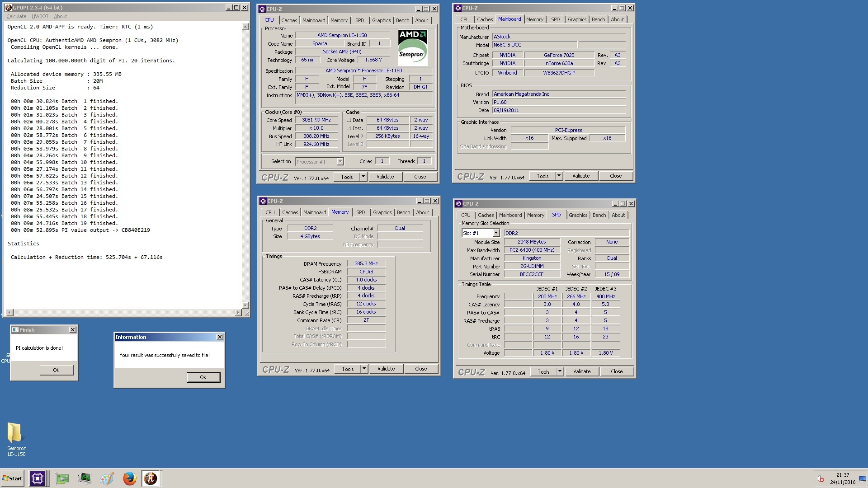Select the Sempron LE-1150 desktop folder
The image size is (868, 488).
(x=16, y=439)
